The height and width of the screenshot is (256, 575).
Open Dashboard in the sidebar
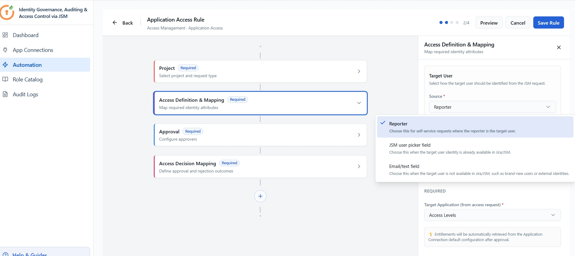click(45, 35)
